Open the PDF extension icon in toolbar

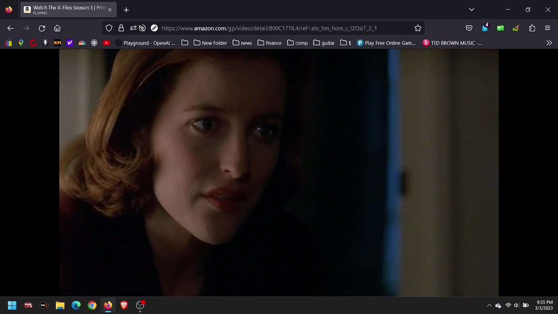coord(516,28)
